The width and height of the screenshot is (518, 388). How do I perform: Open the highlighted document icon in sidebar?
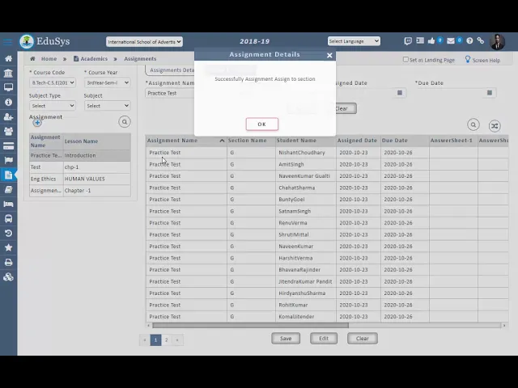[x=8, y=175]
